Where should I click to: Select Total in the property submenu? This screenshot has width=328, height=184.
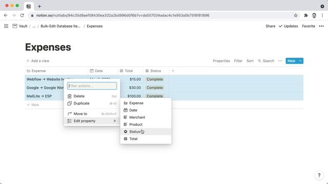(x=146, y=139)
